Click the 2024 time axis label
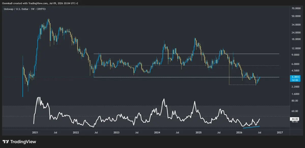 click(157, 133)
